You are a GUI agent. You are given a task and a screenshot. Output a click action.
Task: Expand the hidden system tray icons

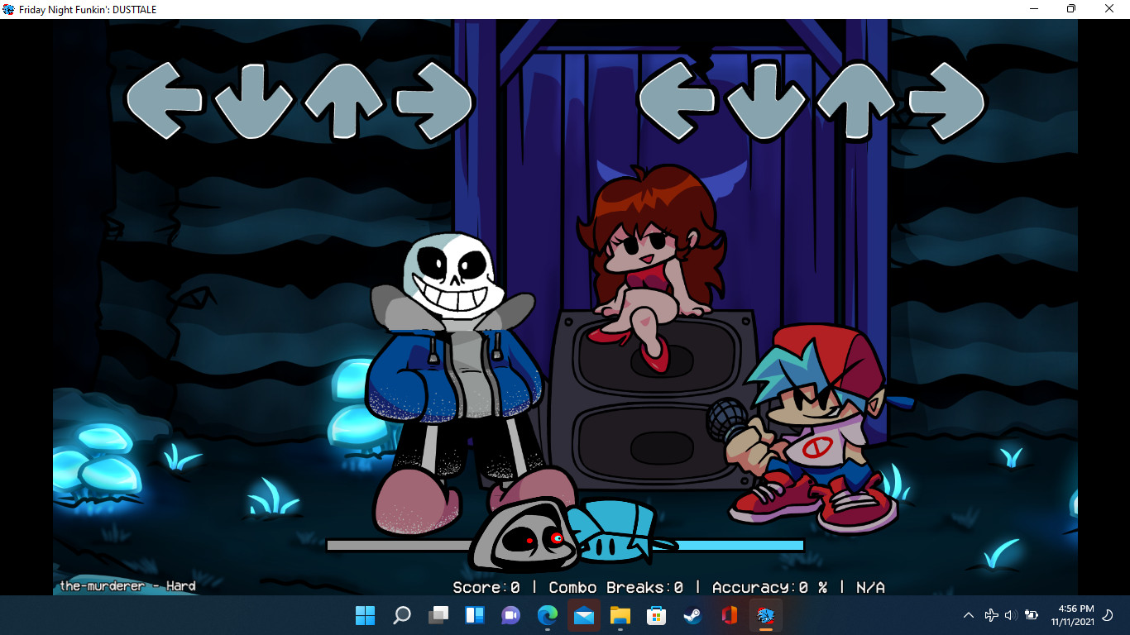point(968,615)
